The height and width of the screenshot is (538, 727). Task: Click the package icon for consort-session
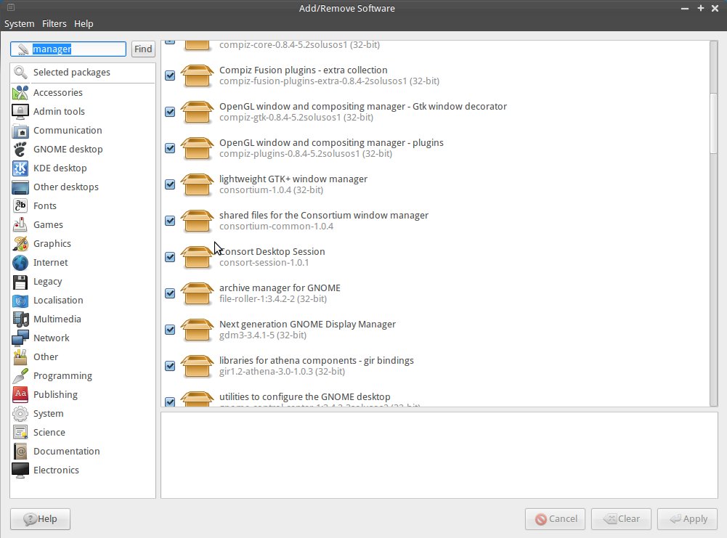coord(197,257)
